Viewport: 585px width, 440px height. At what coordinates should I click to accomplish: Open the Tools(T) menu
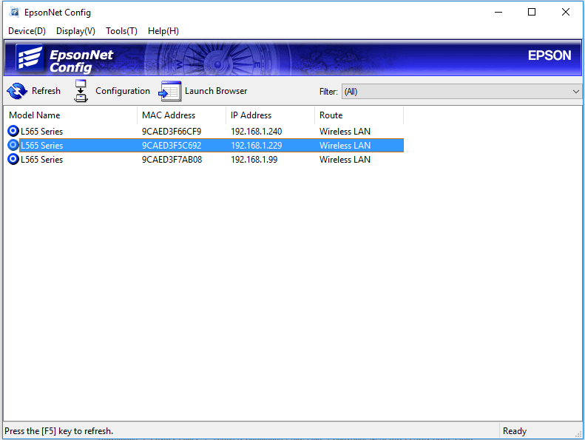pos(121,31)
